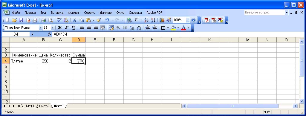Increase decimal places
Image resolution: width=306 pixels, height=116 pixels.
132,28
